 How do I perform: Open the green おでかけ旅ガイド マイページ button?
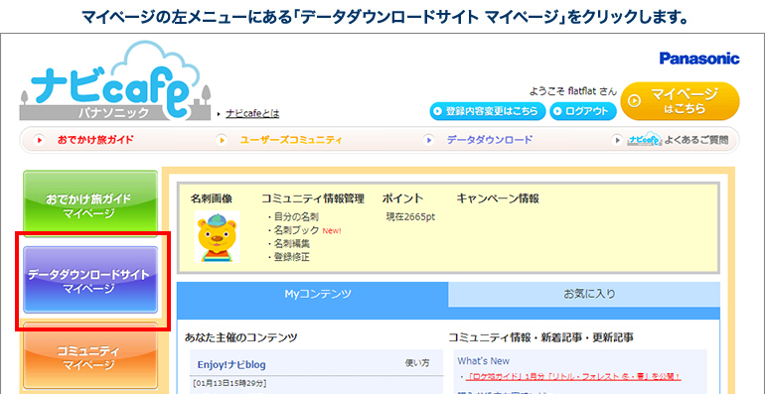[90, 203]
